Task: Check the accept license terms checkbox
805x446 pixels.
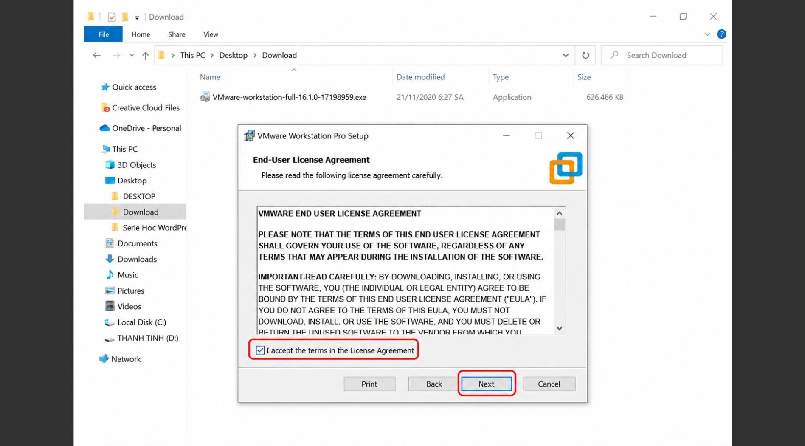Action: point(260,350)
